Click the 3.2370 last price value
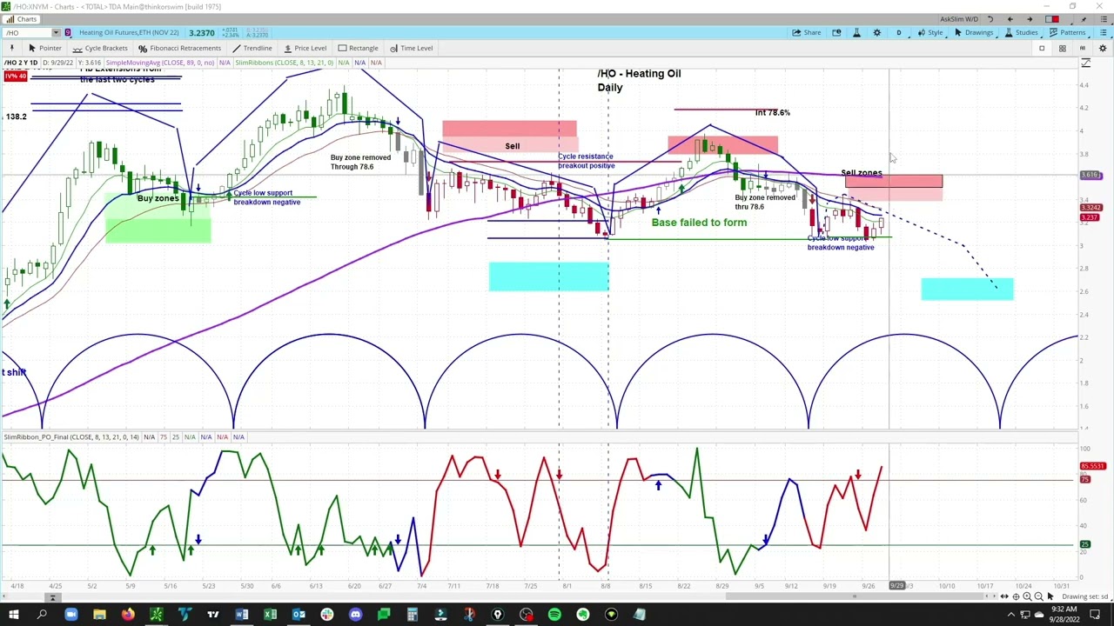Image resolution: width=1114 pixels, height=626 pixels. [202, 33]
